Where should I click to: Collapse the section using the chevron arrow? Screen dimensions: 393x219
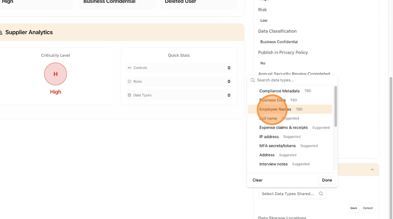(372, 169)
